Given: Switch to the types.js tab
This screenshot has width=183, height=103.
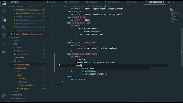Looking at the screenshot, I should pos(132,2).
